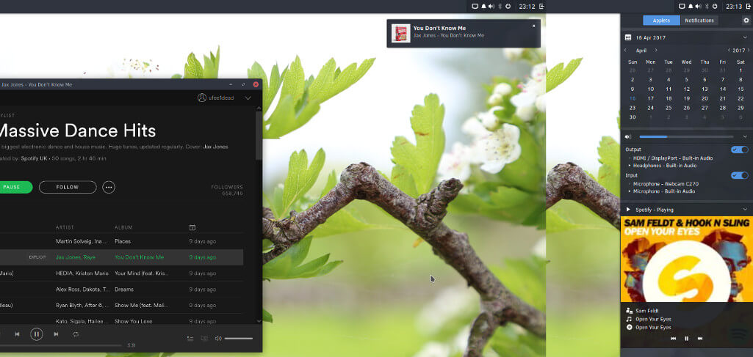Mute volume via Raven speaker icon
Image resolution: width=753 pixels, height=357 pixels.
(x=628, y=136)
